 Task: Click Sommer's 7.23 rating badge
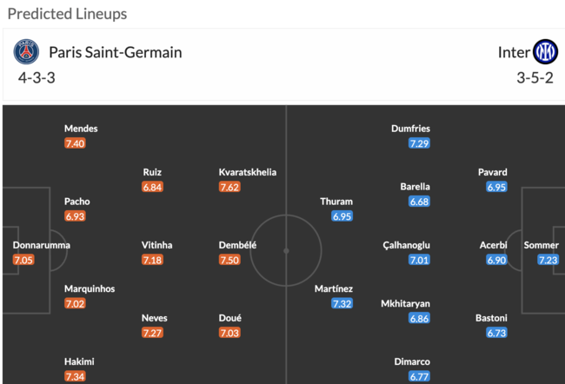click(547, 260)
